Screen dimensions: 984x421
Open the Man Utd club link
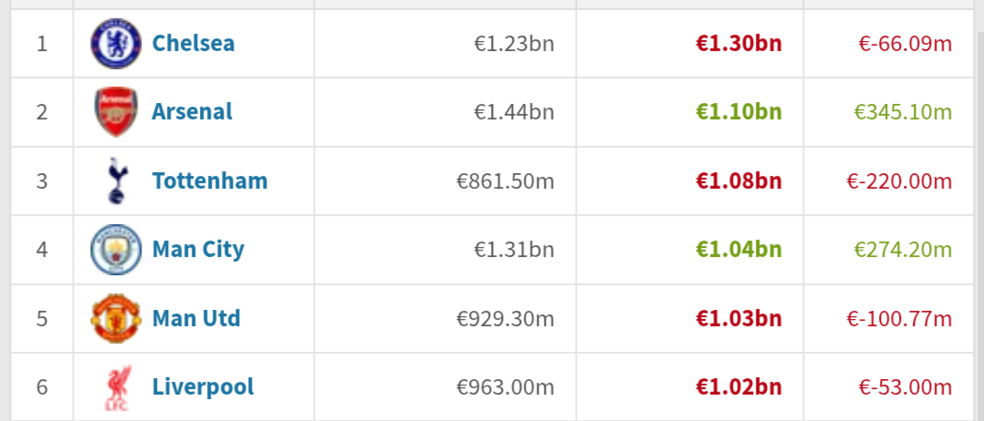pyautogui.click(x=195, y=318)
